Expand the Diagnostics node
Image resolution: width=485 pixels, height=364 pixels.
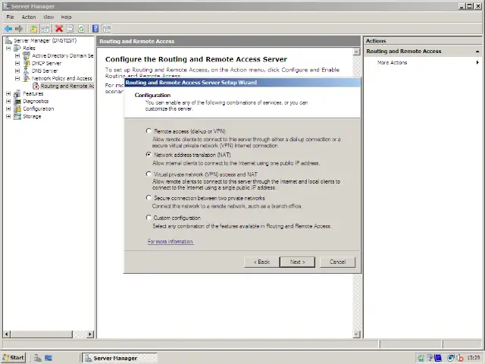point(8,101)
